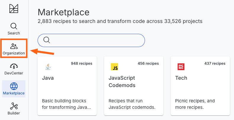Click the red Picnic logo
Viewport: 234px width, 120px height.
(181, 67)
